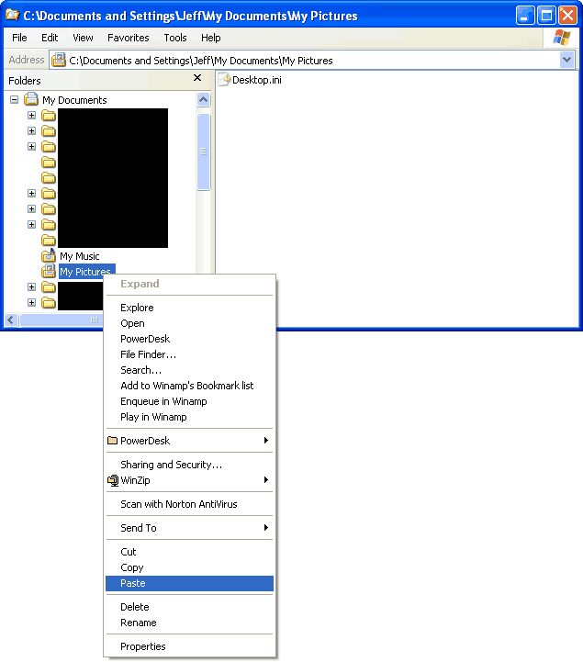The height and width of the screenshot is (662, 583).
Task: Open the Help menu
Action: click(210, 38)
